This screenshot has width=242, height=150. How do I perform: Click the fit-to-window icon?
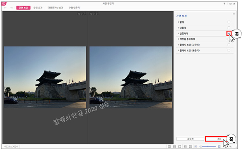coord(185,146)
